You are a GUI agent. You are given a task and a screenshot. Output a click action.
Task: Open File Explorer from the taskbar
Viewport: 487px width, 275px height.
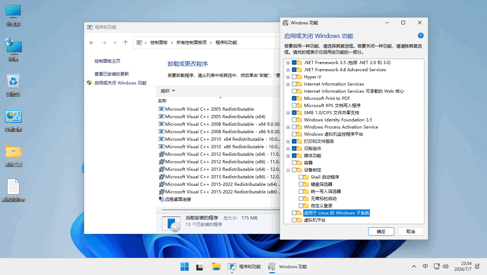pos(216,267)
